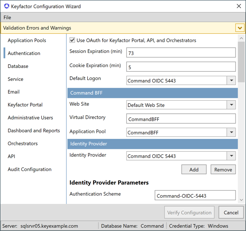Uncheck Use OAuth for Keyfactor Portal checkbox
Viewport: 246px width, 231px height.
click(x=72, y=40)
